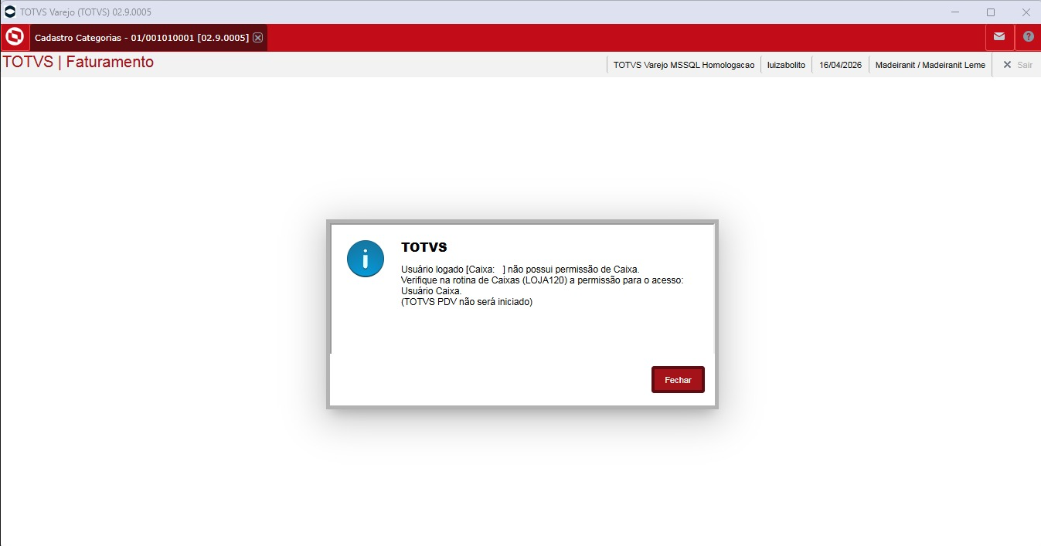1041x546 pixels.
Task: Select the Madeiranit / Madeiranit Leme branch label
Action: pos(930,65)
